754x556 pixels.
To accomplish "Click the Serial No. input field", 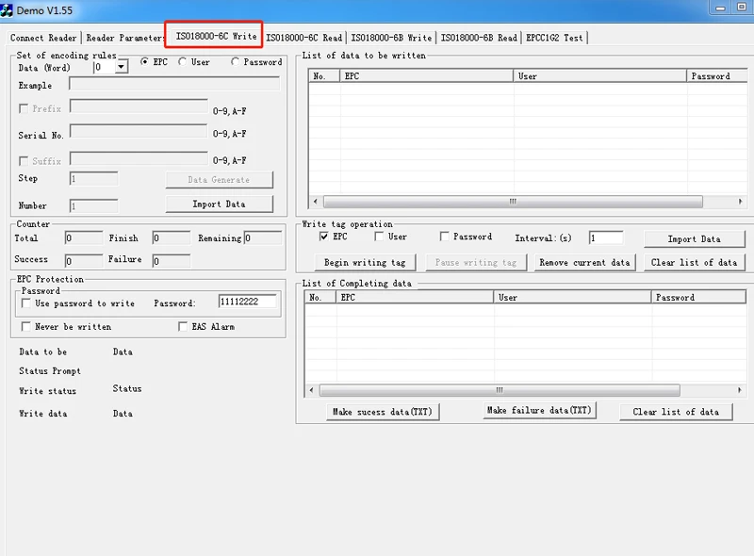I will pos(139,131).
